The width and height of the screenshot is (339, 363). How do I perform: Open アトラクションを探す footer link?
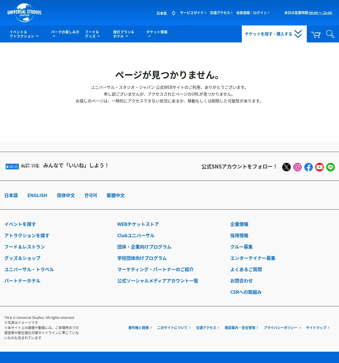pos(27,235)
